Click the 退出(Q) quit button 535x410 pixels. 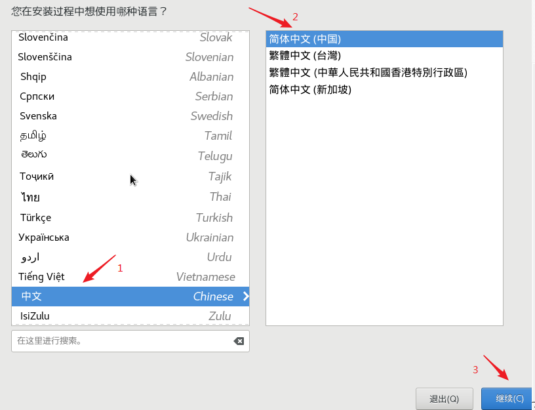[445, 399]
